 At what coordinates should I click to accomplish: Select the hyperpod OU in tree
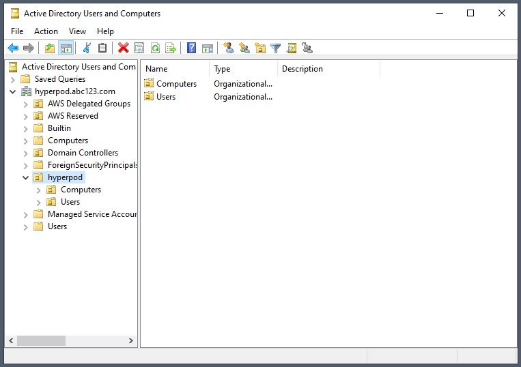pyautogui.click(x=65, y=177)
